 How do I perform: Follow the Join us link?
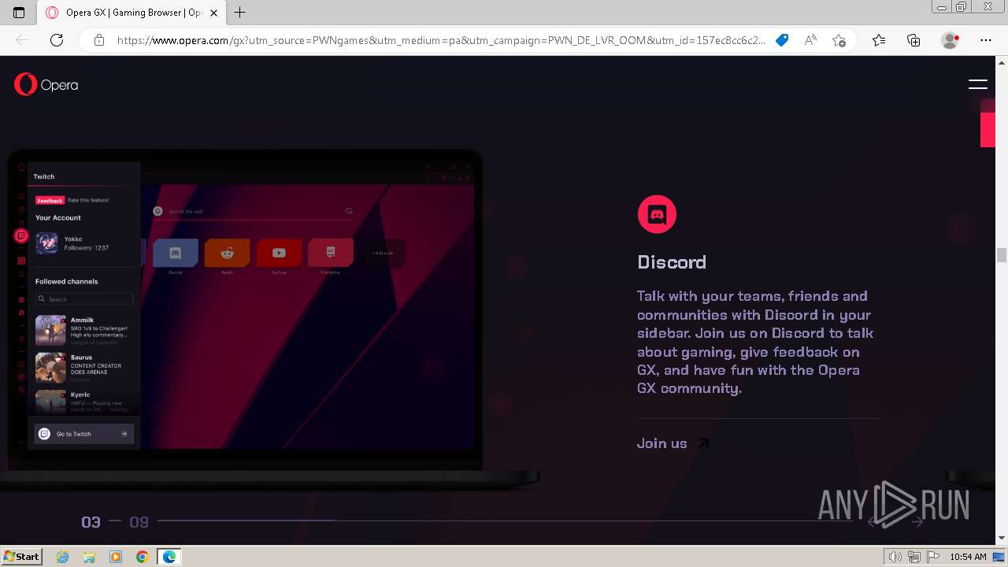pos(661,443)
